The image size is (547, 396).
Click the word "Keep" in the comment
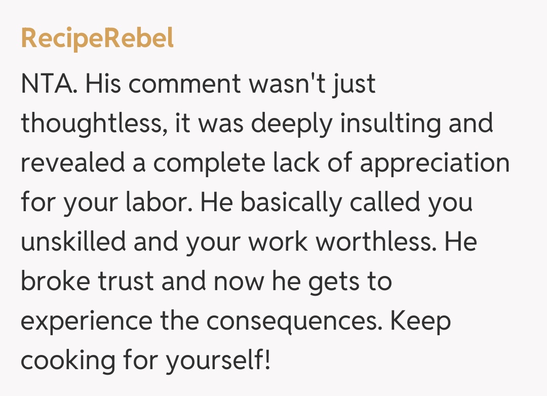point(420,321)
